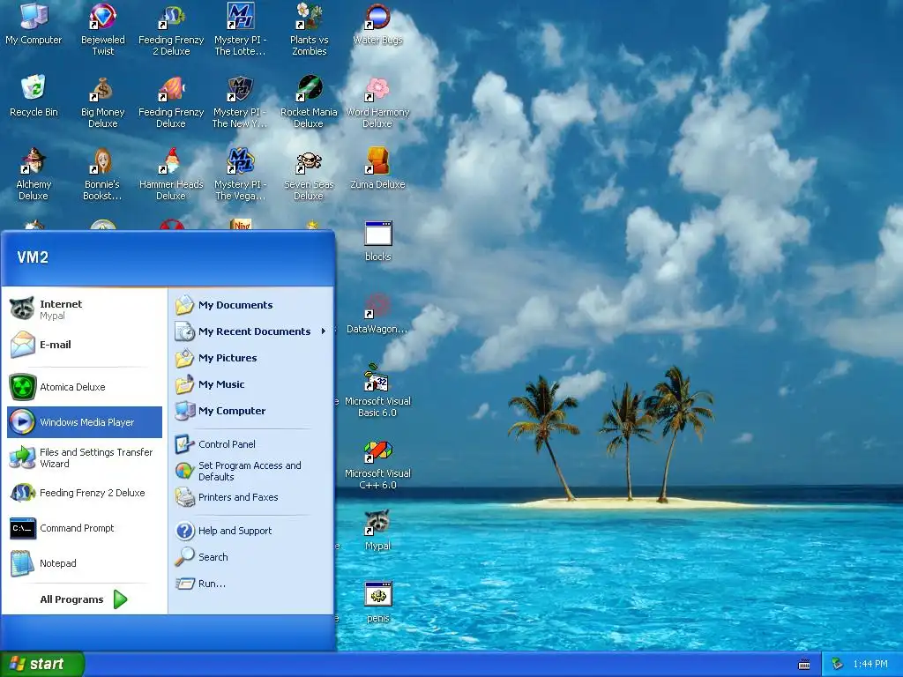Click the on-screen keyboard tray icon

(x=804, y=665)
